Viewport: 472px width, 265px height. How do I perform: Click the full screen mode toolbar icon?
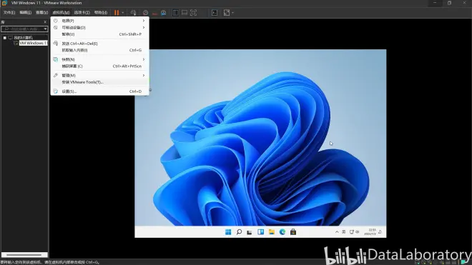[x=193, y=13]
